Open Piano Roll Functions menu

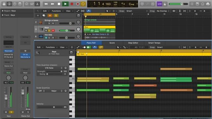click(x=51, y=47)
